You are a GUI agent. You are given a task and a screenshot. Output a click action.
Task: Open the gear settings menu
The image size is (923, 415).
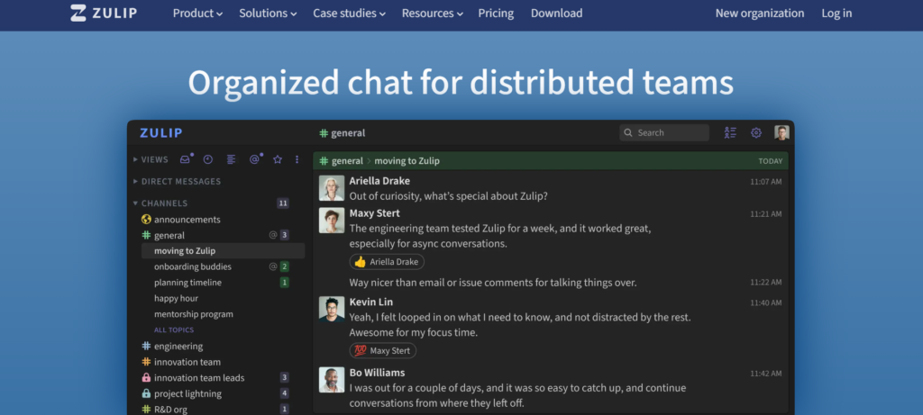point(756,133)
